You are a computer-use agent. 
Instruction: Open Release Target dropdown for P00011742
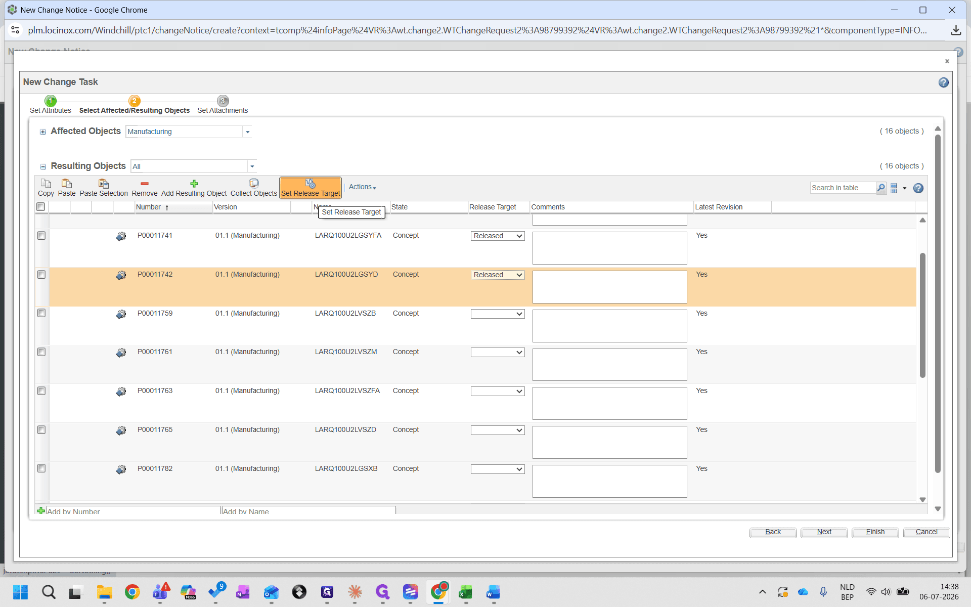pyautogui.click(x=498, y=275)
